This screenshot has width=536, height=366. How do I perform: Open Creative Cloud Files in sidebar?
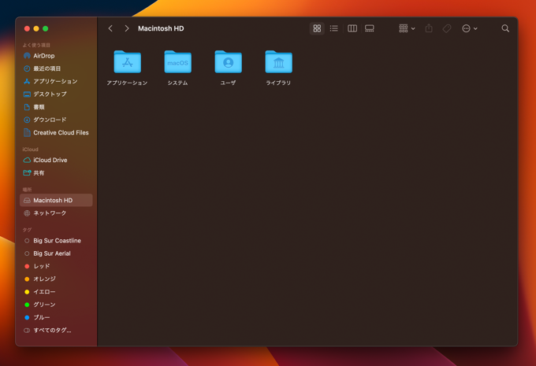coord(56,132)
